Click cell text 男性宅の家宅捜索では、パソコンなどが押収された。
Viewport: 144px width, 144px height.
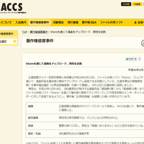88,118
